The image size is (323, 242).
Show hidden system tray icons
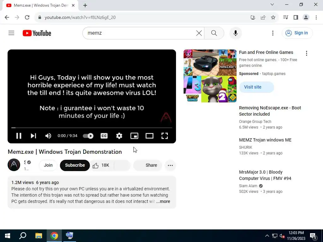(267, 236)
